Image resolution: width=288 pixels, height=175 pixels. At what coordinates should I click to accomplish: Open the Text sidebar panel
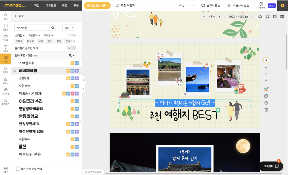[6, 48]
